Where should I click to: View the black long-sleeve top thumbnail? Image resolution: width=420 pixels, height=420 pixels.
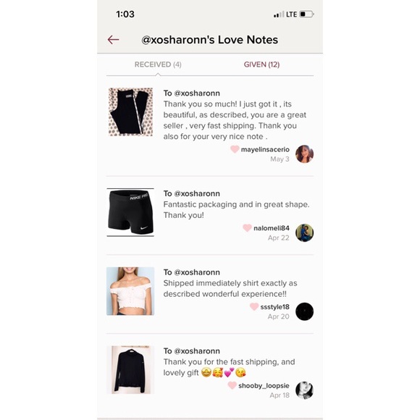[130, 370]
